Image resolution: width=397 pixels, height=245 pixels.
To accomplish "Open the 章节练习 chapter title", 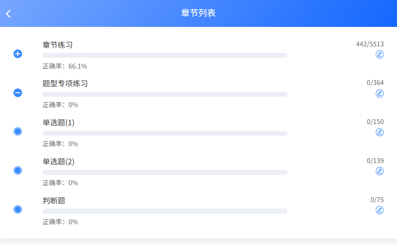I will tap(58, 45).
